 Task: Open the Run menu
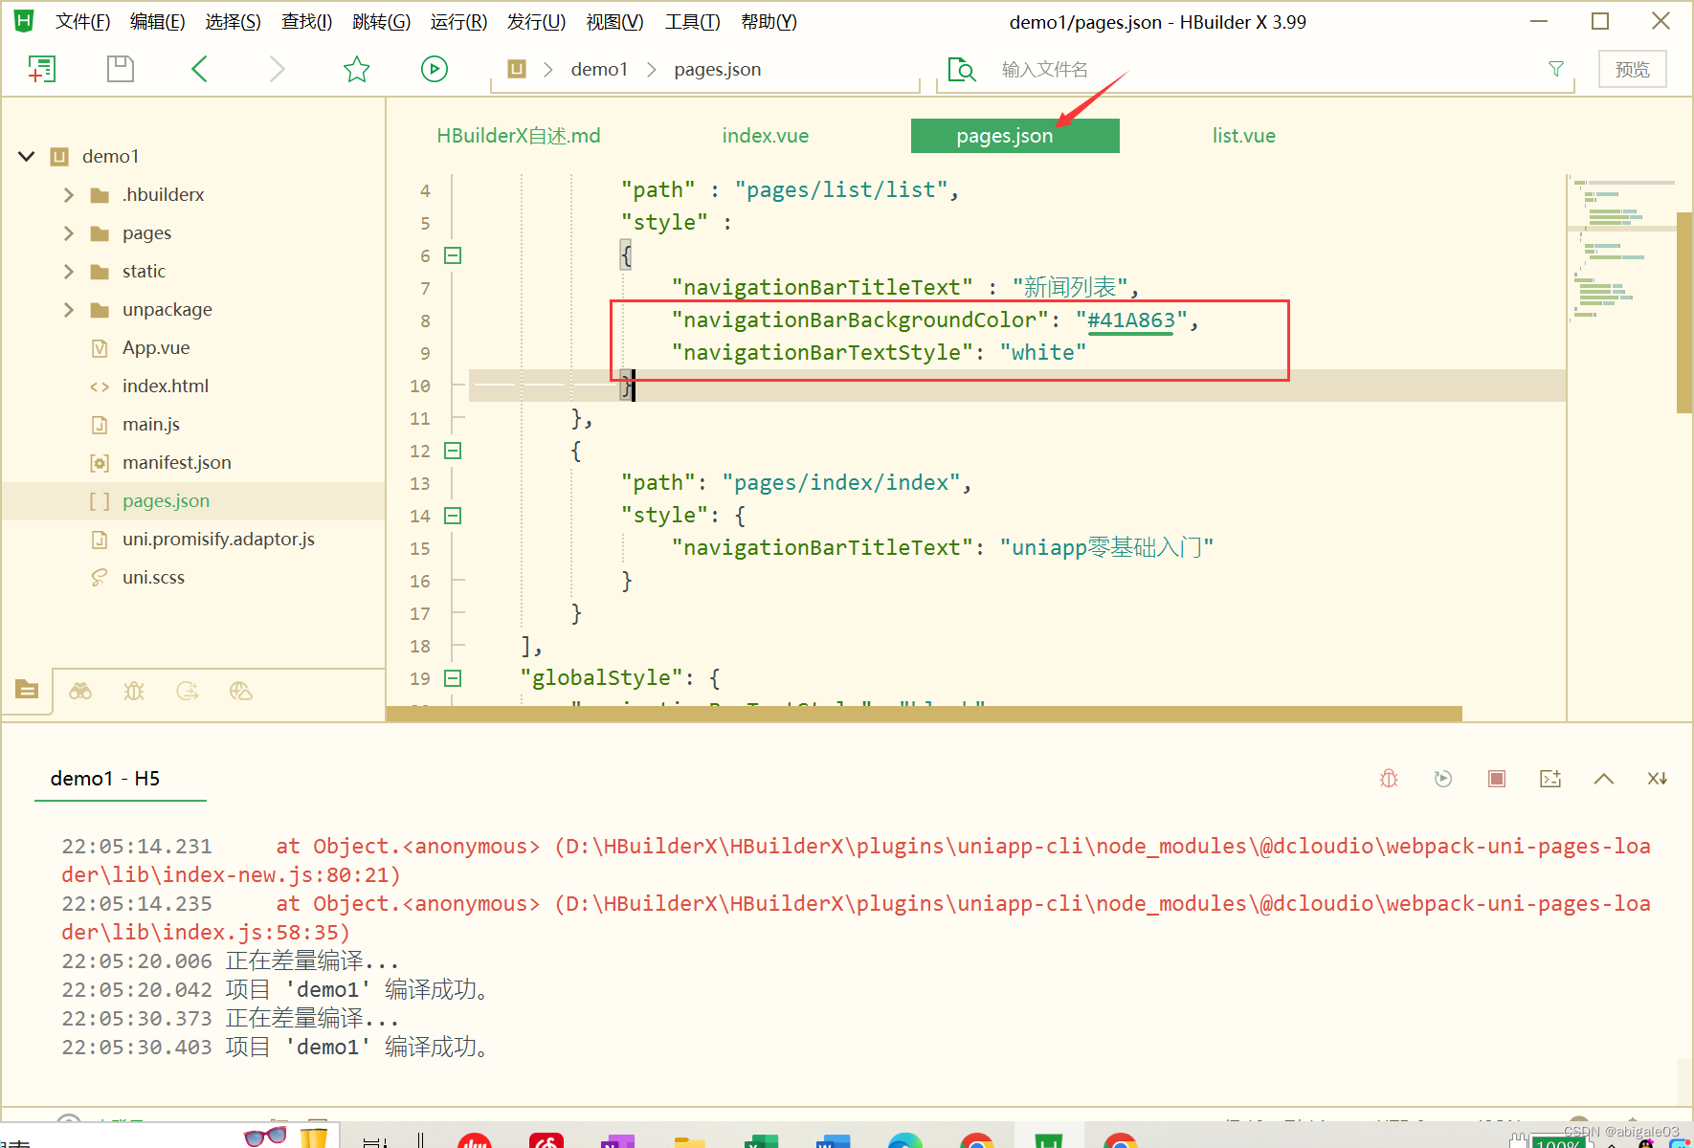pos(458,22)
